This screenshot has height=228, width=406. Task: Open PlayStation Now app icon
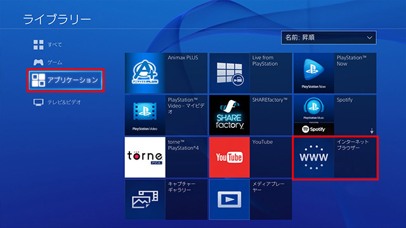click(314, 73)
